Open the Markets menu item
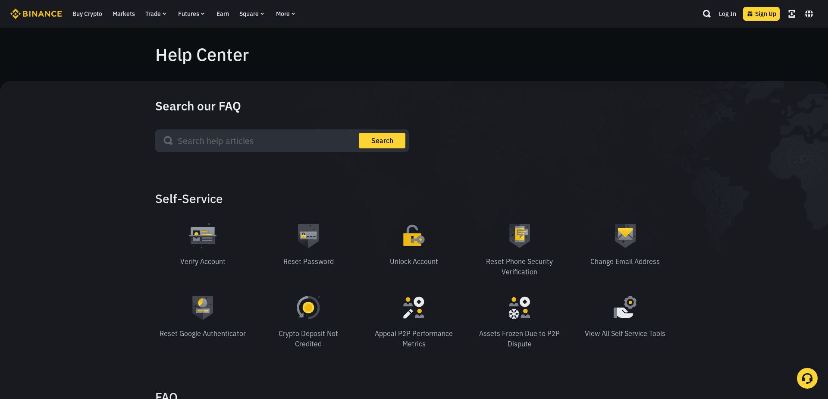 tap(123, 14)
